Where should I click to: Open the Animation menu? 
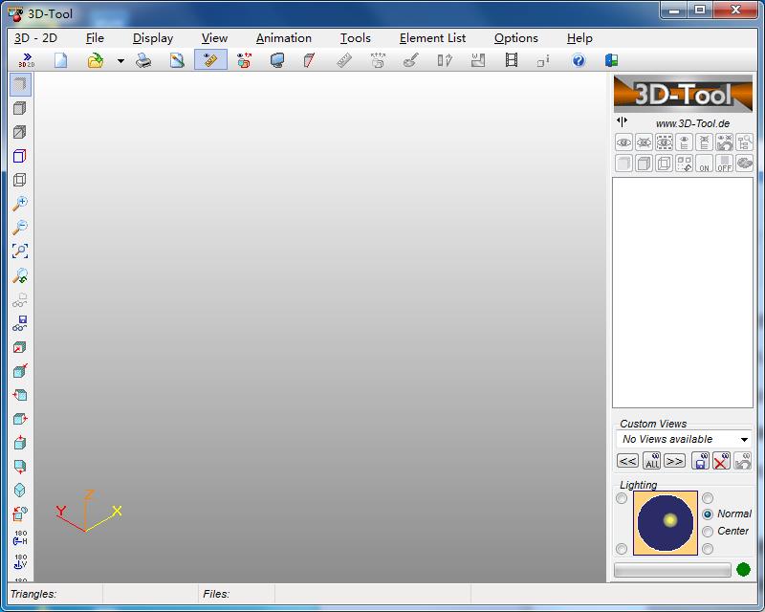pos(284,38)
